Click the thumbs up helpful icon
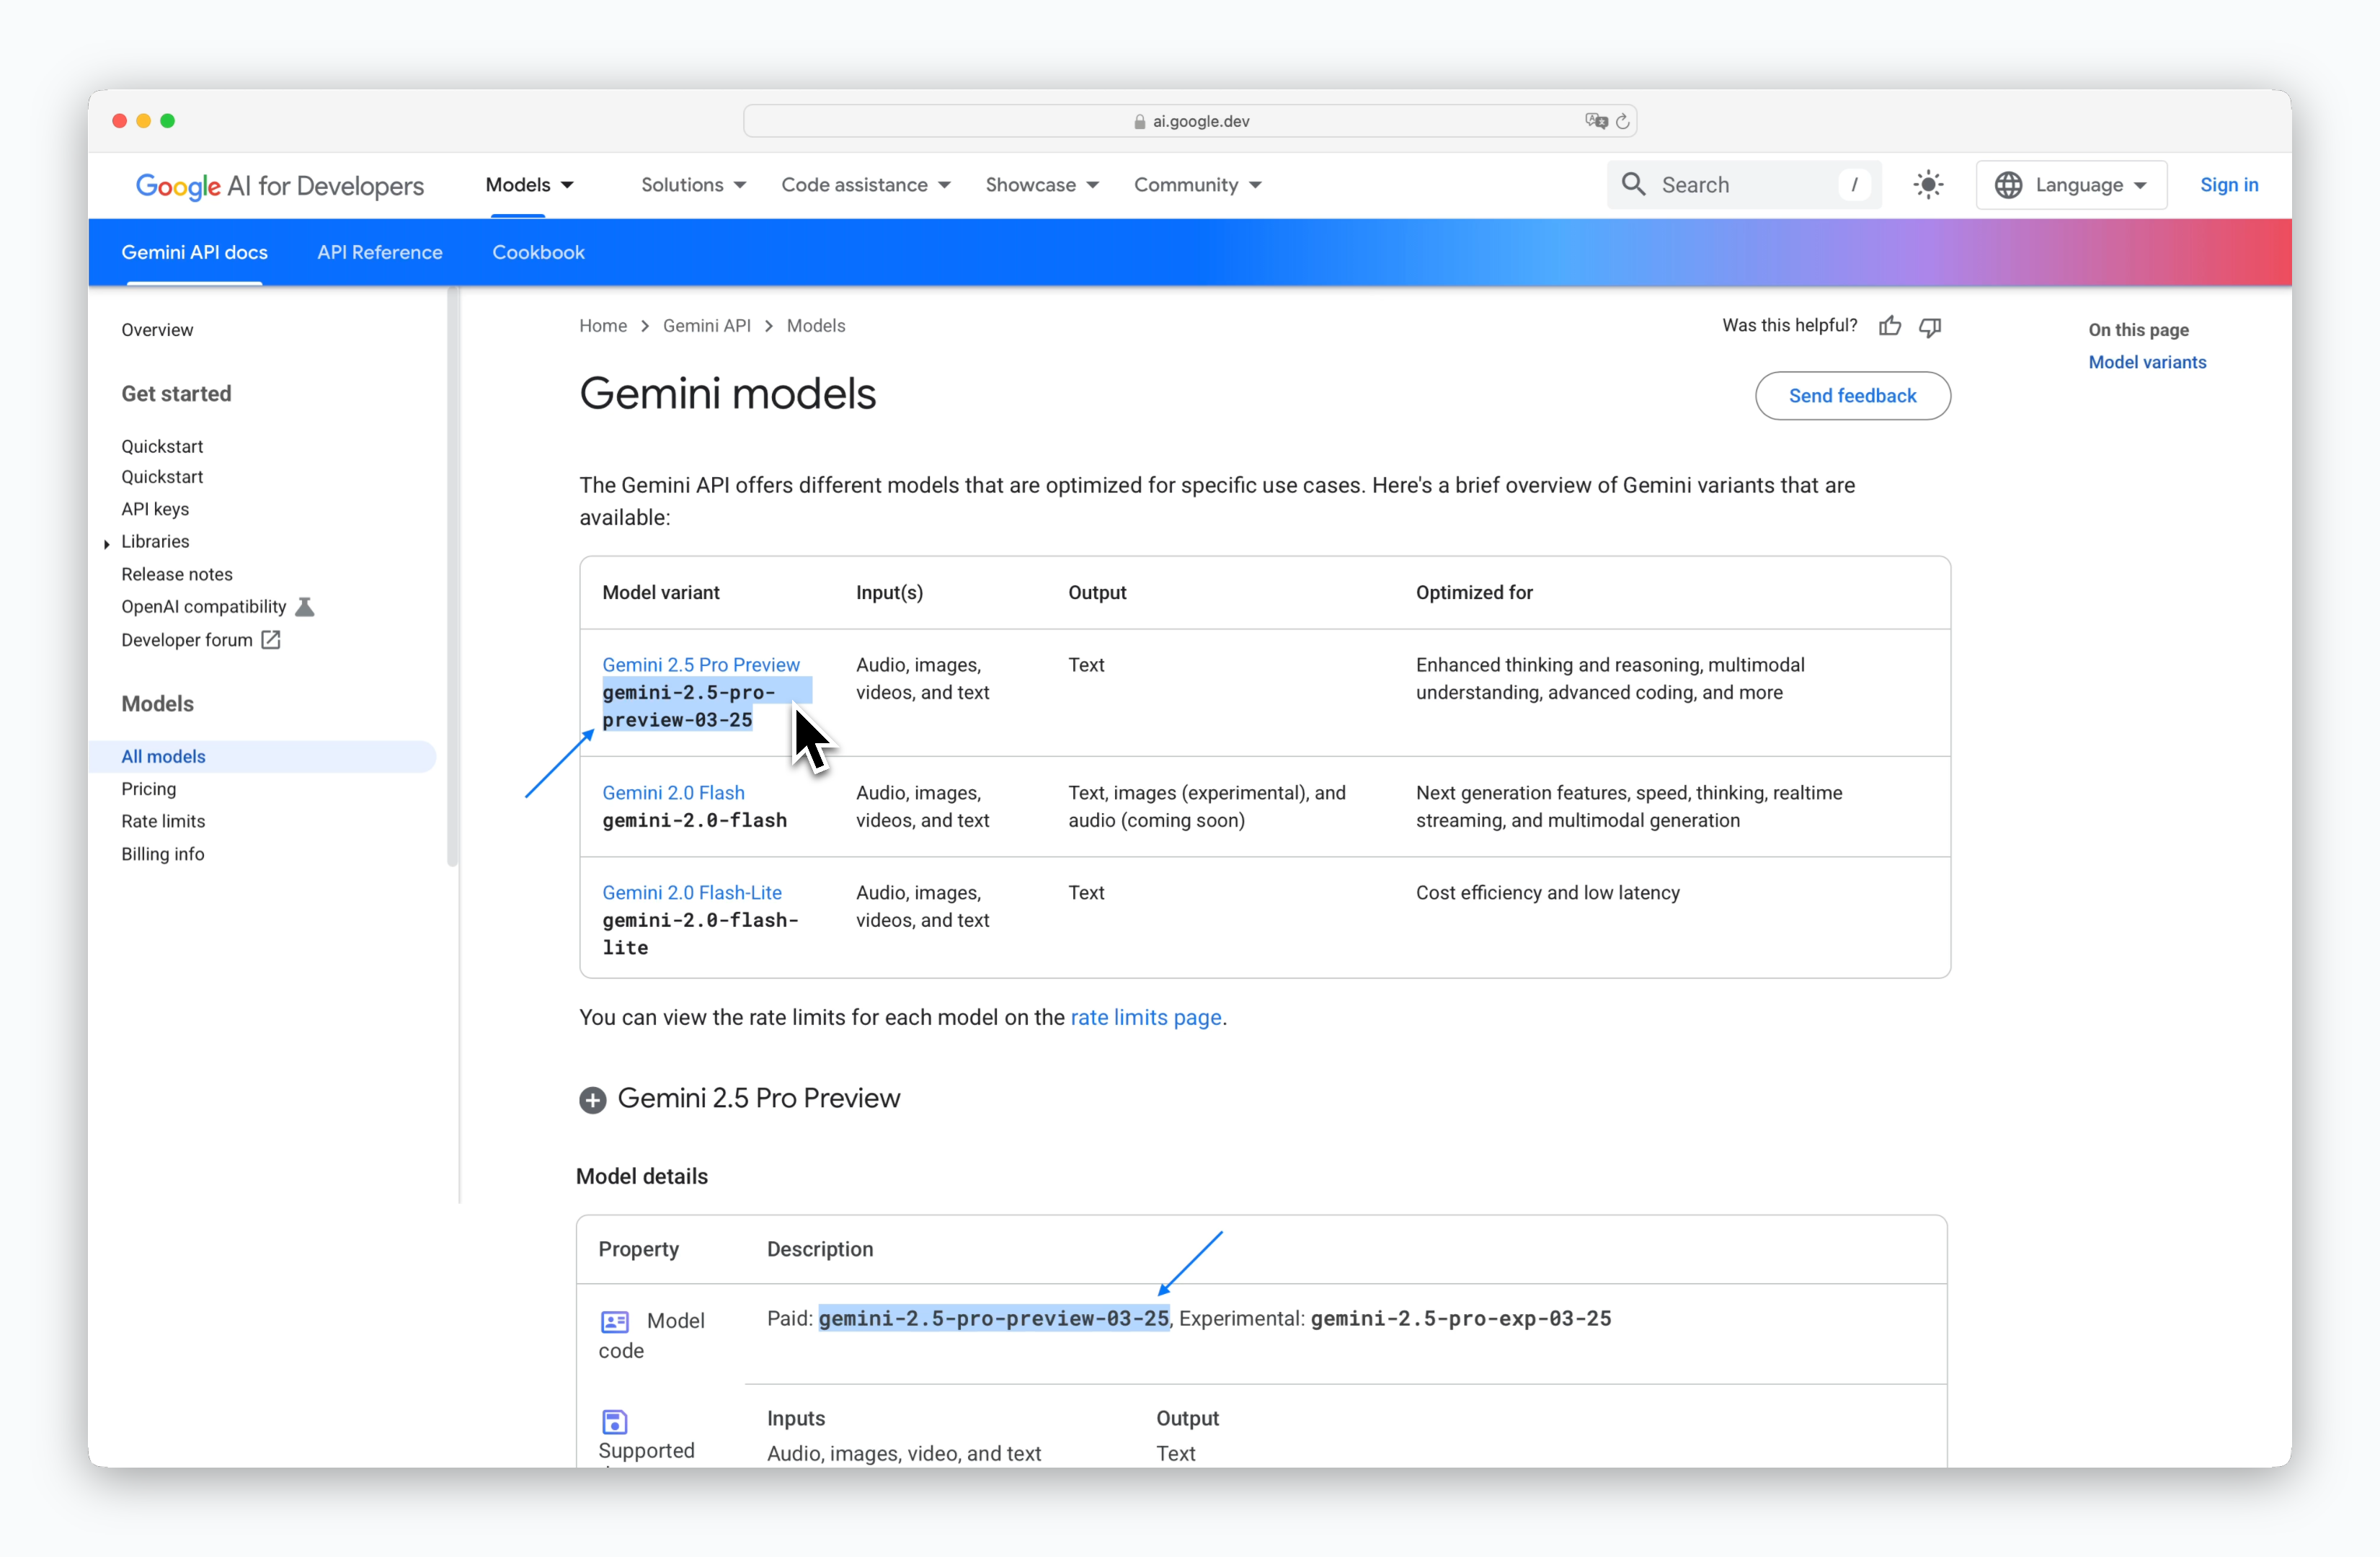 [x=1890, y=326]
